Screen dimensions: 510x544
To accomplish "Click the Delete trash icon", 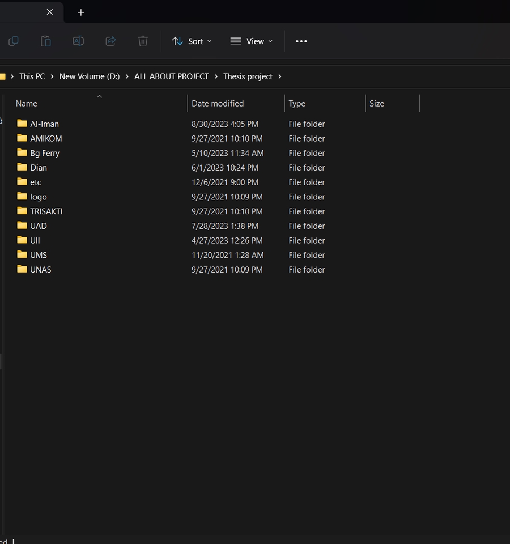I will [143, 41].
